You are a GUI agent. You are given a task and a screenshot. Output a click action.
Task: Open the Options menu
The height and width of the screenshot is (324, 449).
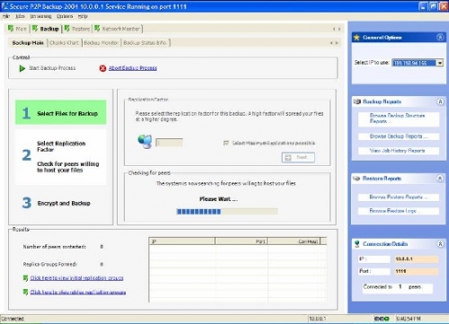[65, 16]
